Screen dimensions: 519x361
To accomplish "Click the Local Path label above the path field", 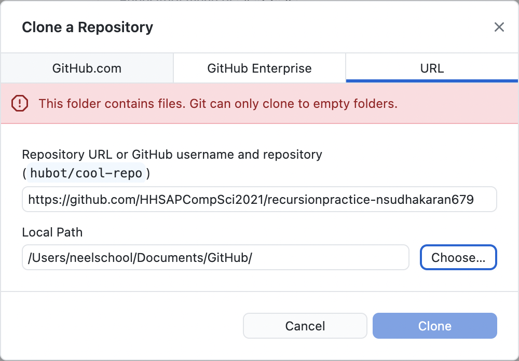I will tap(52, 232).
